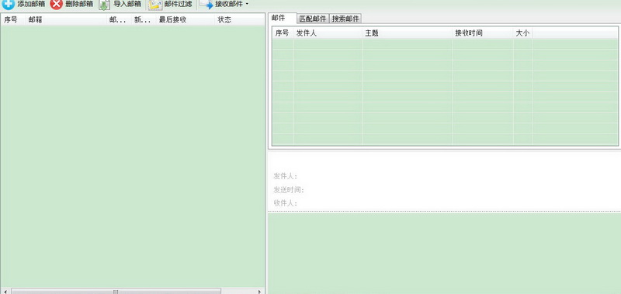Click the 状态 column header

click(x=239, y=20)
